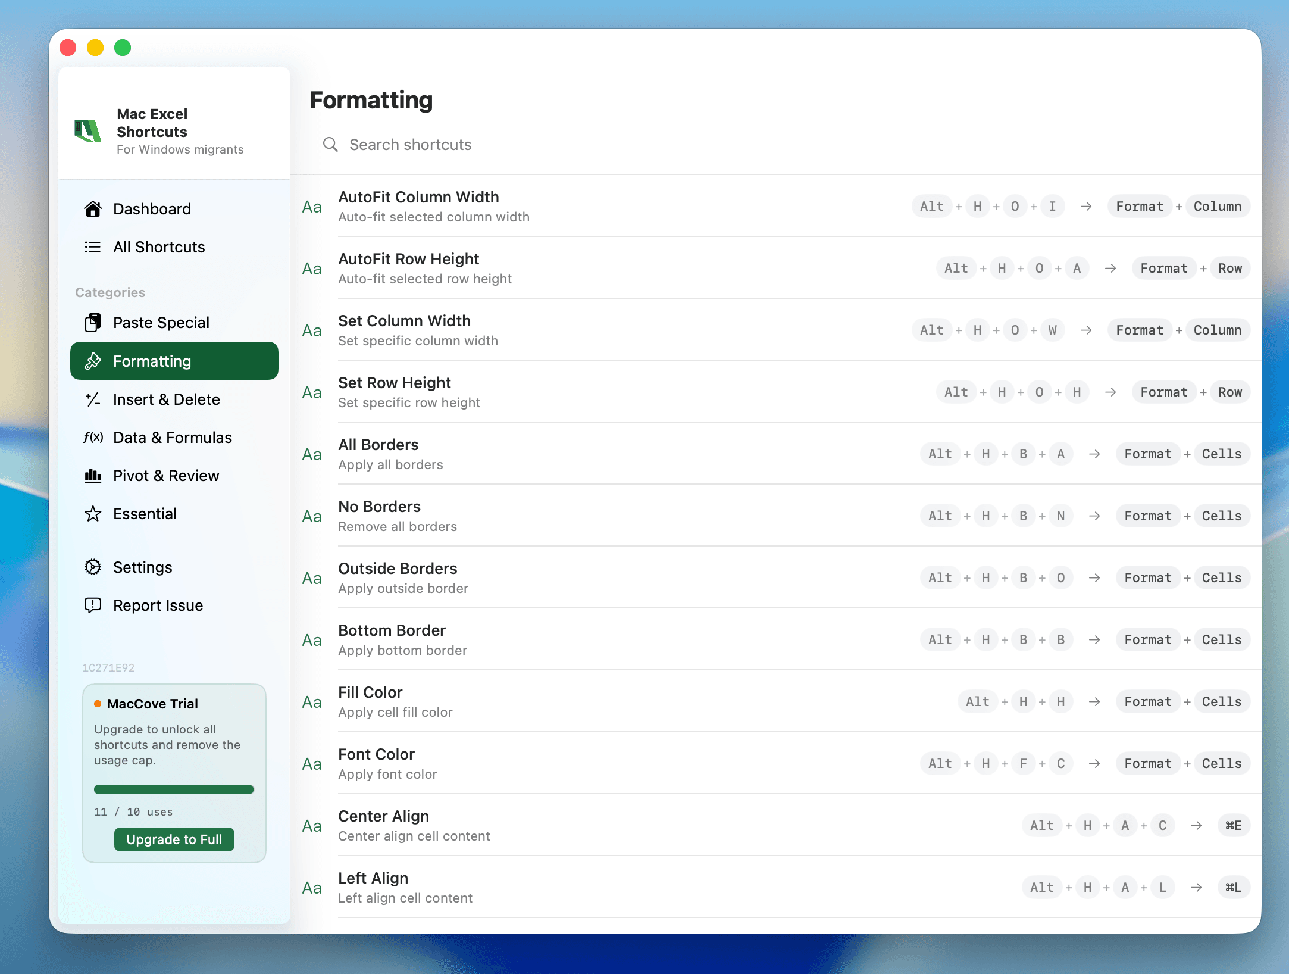View the Essential shortcuts category
Image resolution: width=1289 pixels, height=974 pixels.
[174, 514]
